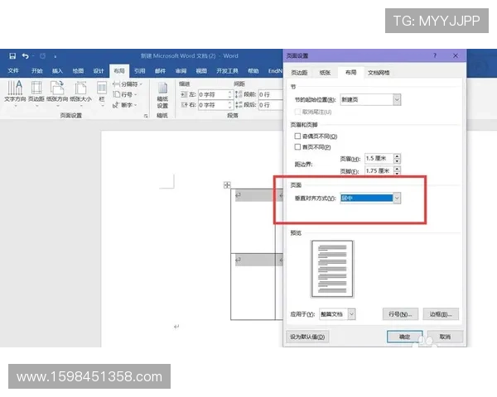Viewport: 497px width, 397px height.
Task: Open the page setup dialog launcher arrow
Action: click(x=146, y=116)
